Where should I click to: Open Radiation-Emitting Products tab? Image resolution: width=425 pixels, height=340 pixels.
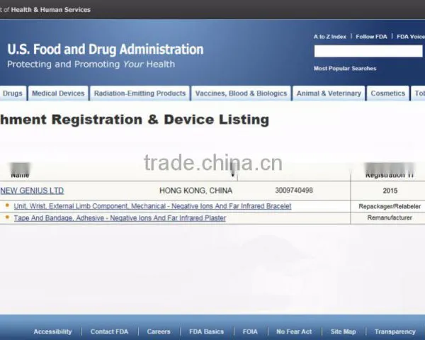click(x=140, y=93)
